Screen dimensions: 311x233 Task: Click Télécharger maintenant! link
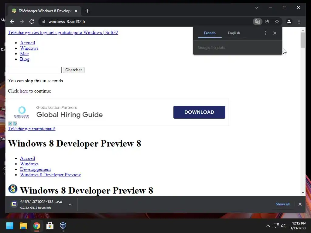click(x=32, y=129)
